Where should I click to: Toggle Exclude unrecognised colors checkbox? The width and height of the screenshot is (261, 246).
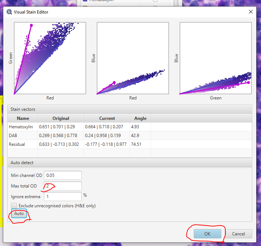(14, 206)
